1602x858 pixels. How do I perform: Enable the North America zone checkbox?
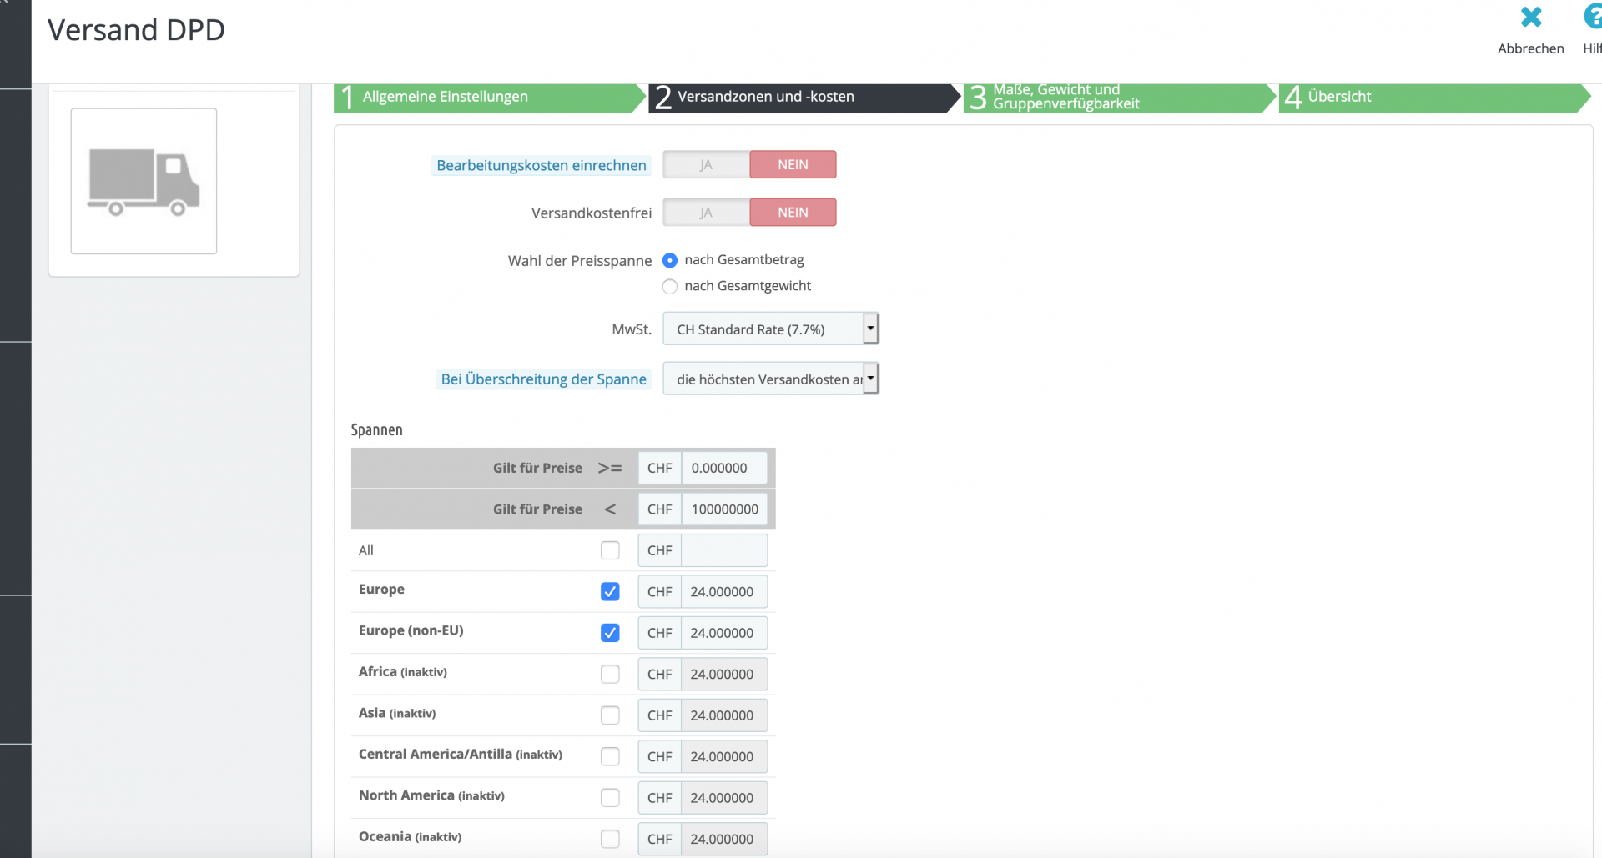point(610,798)
